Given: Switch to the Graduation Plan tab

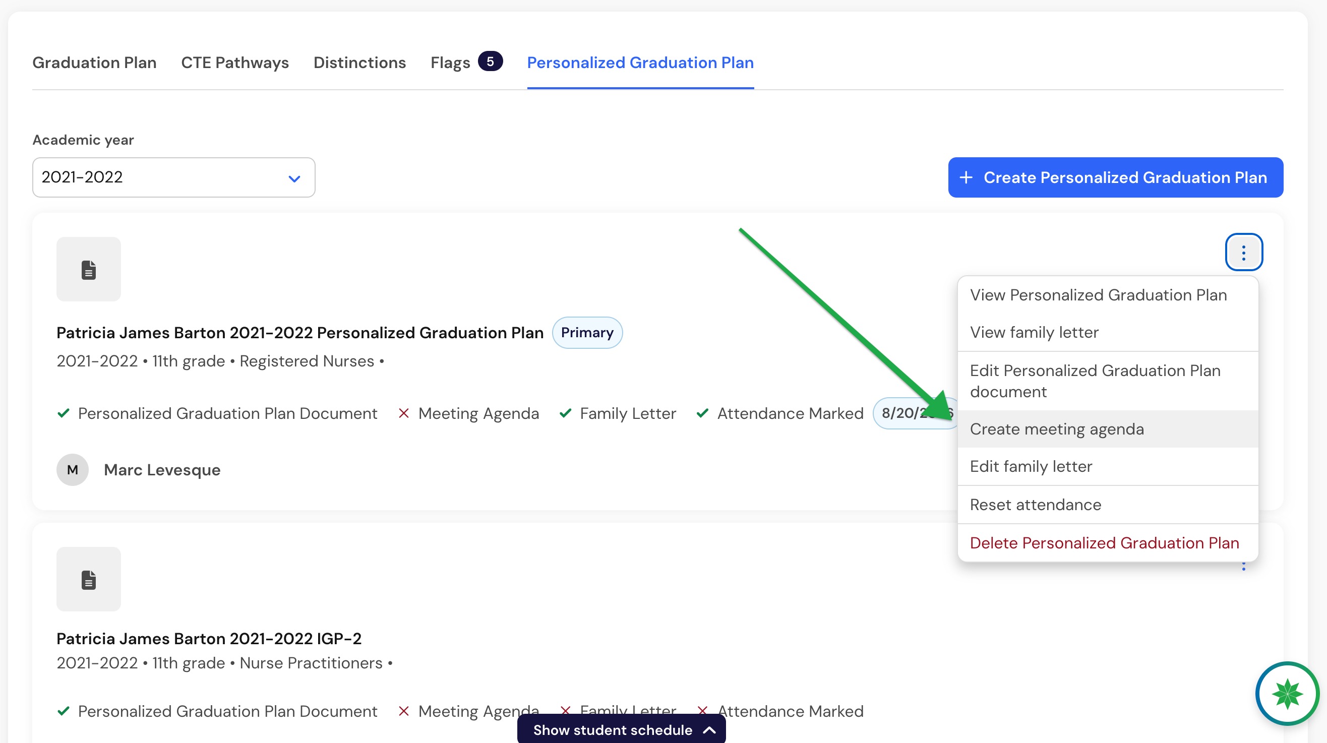Looking at the screenshot, I should (x=94, y=63).
